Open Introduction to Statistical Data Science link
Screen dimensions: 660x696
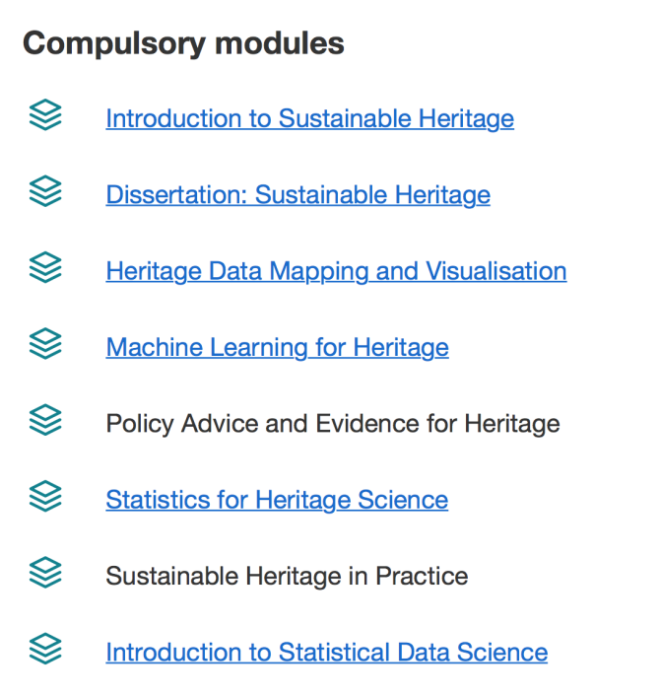(327, 653)
